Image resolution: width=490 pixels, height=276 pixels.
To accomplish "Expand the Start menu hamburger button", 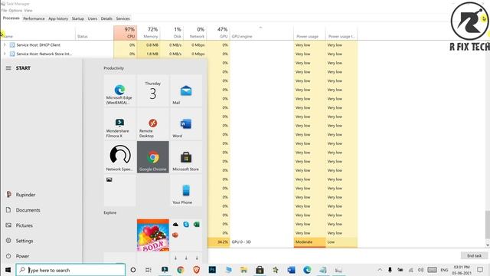I will 8,68.
